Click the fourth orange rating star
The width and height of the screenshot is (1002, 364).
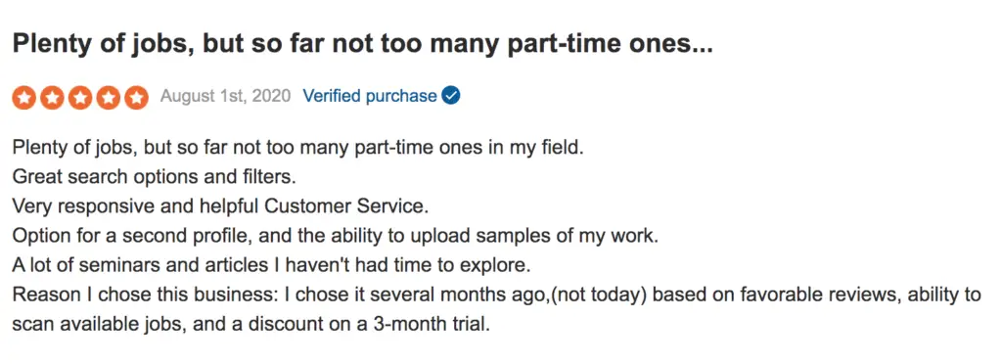pos(108,97)
